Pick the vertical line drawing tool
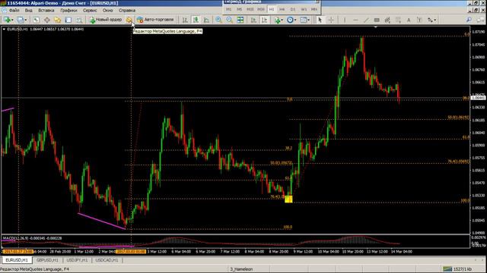 tap(345, 20)
